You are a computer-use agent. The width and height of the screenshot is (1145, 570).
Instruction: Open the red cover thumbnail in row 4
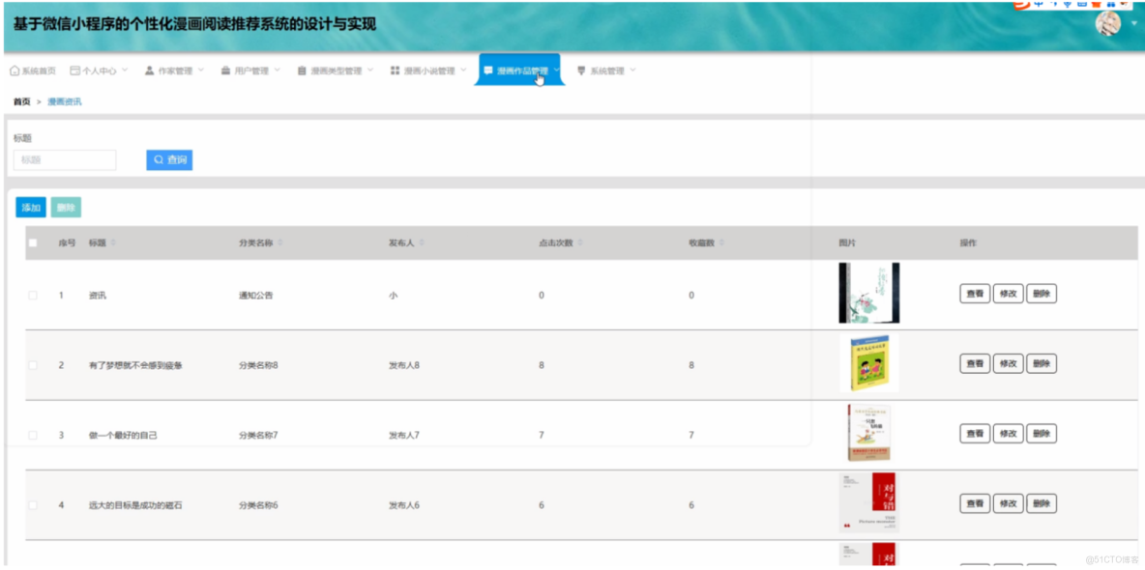(868, 502)
